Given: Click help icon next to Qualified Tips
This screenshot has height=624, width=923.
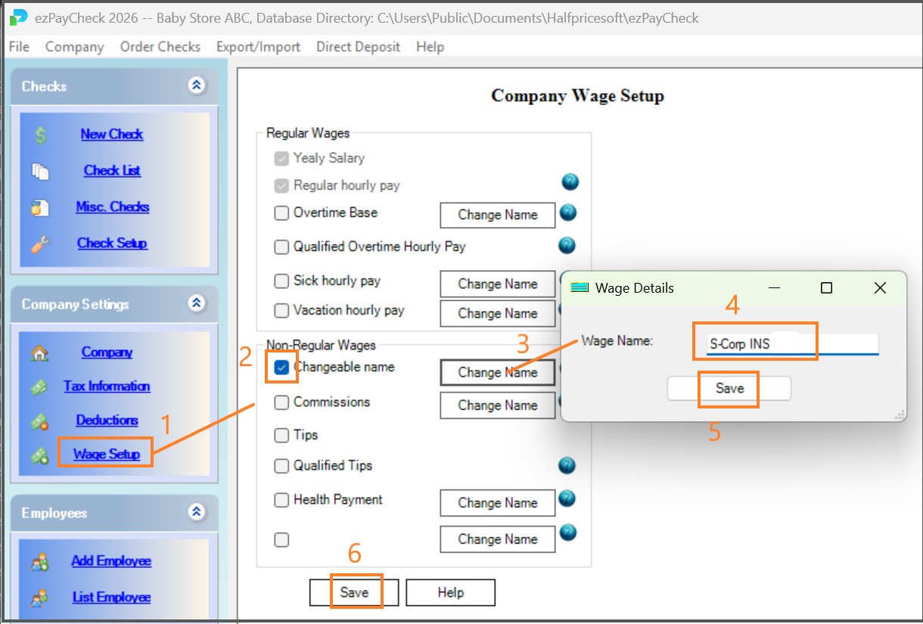Looking at the screenshot, I should tap(567, 465).
